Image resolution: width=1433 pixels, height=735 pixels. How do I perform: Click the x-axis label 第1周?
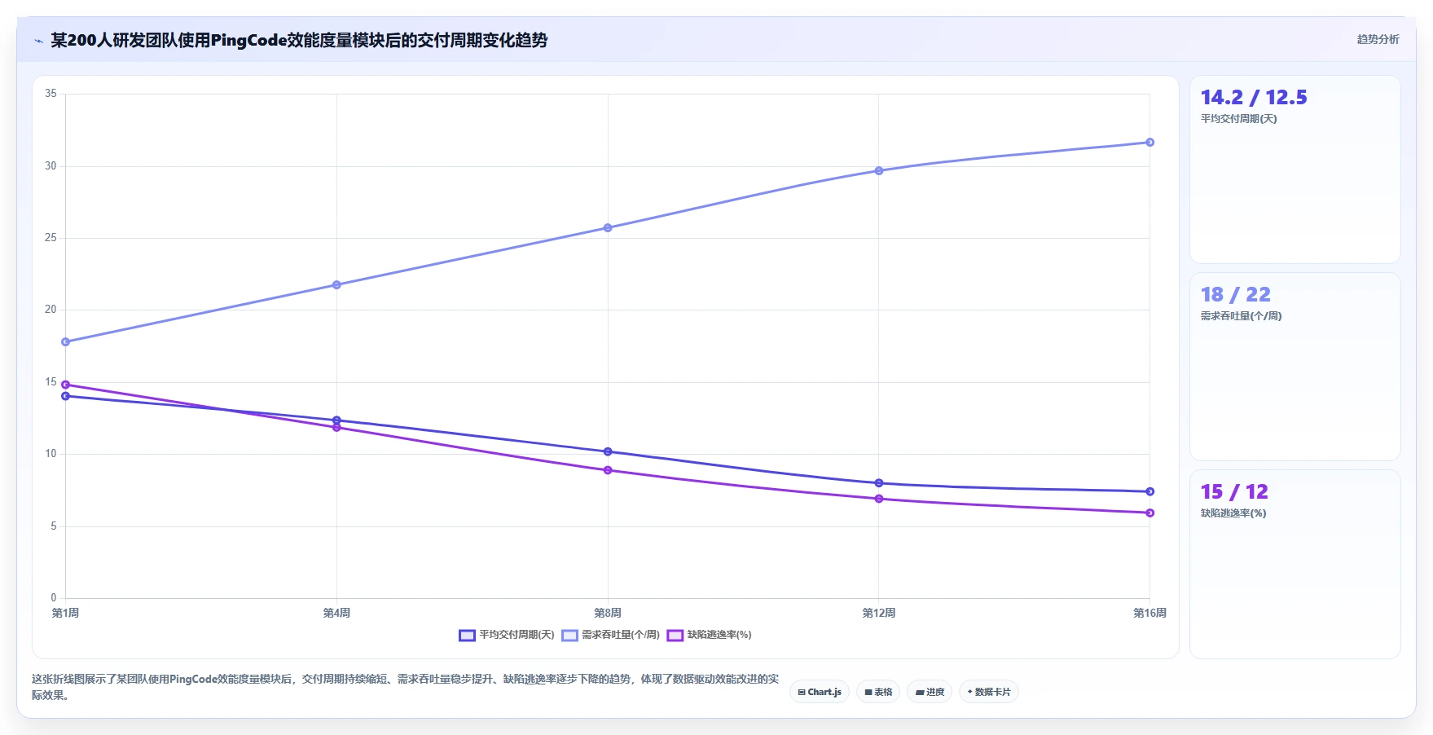pyautogui.click(x=65, y=613)
